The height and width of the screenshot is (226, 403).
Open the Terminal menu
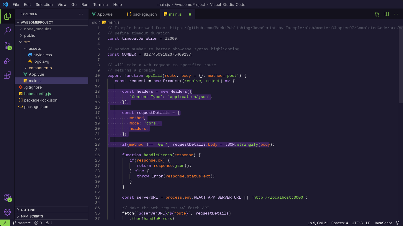point(101,4)
